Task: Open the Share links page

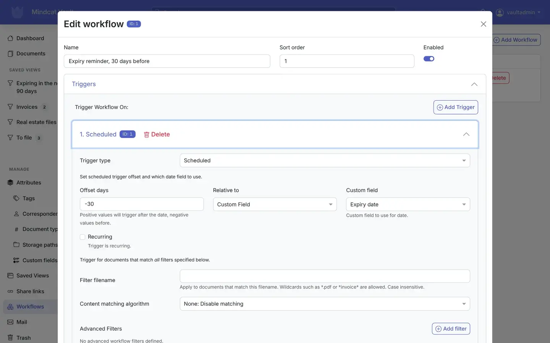Action: point(30,291)
